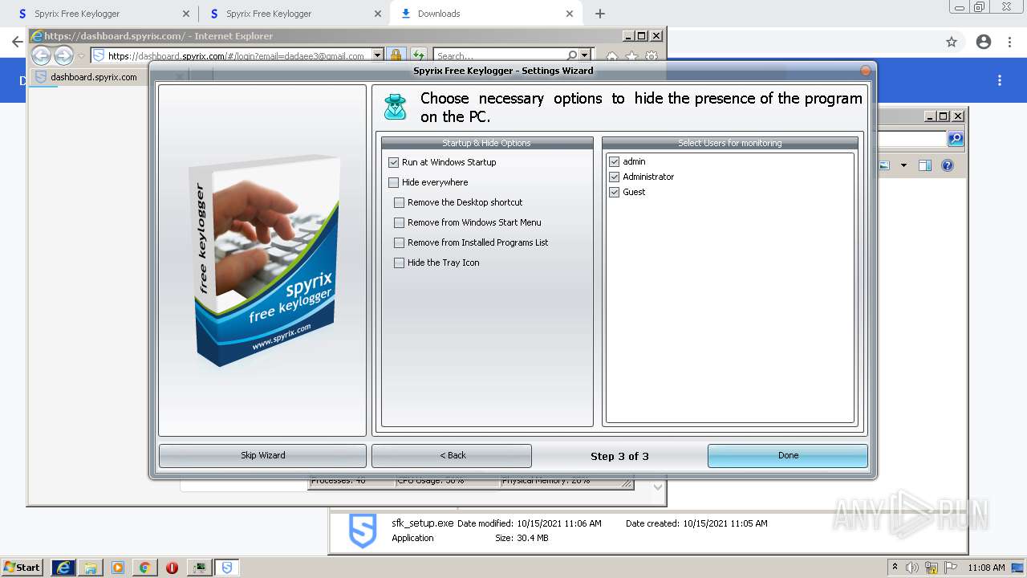Open the Opera icon on the taskbar
The height and width of the screenshot is (578, 1027).
click(172, 568)
